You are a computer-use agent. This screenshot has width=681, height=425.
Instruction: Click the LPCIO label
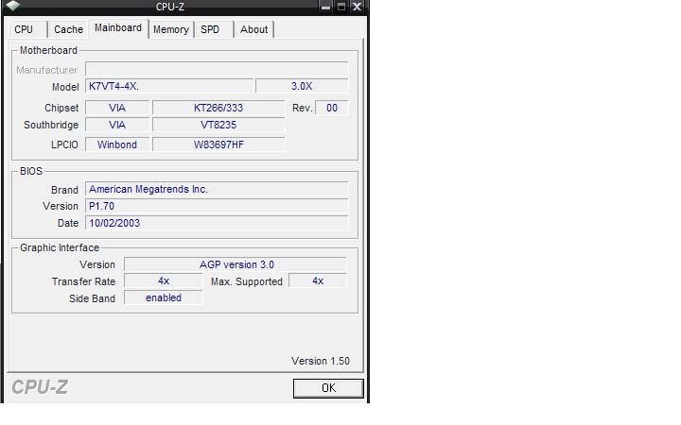click(x=64, y=144)
